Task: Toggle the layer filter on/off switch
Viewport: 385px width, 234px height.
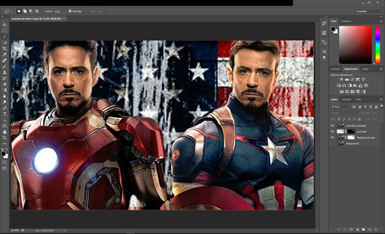Action: pos(382,106)
